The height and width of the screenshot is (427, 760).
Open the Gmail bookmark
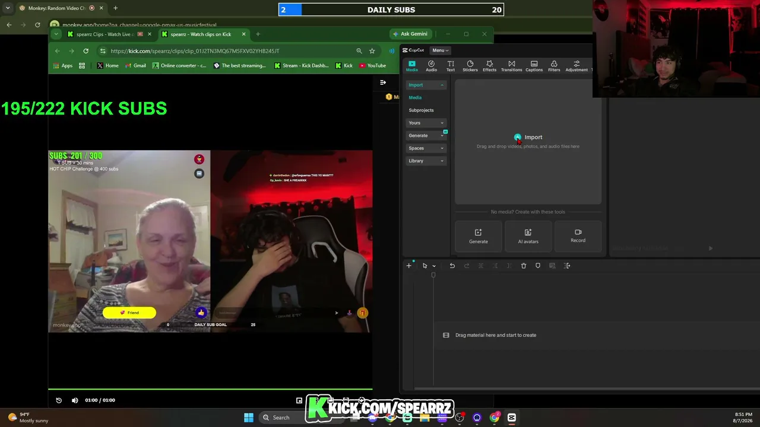click(x=135, y=66)
